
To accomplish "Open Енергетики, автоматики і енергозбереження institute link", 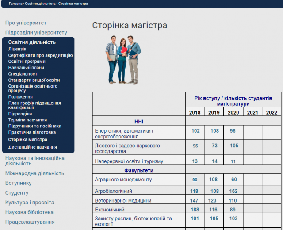I will pos(124,134).
